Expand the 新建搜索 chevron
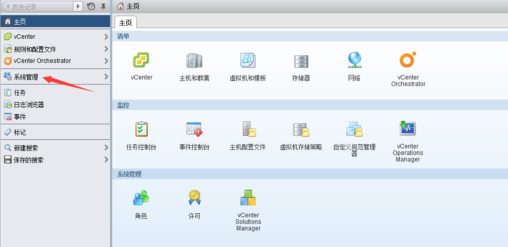 tap(106, 148)
